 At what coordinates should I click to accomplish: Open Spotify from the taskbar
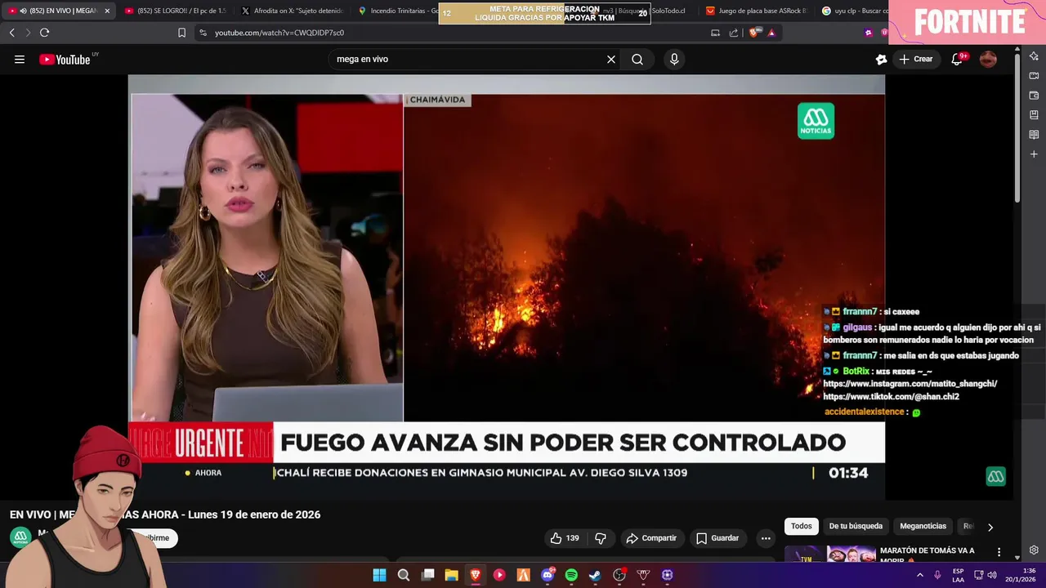(571, 575)
